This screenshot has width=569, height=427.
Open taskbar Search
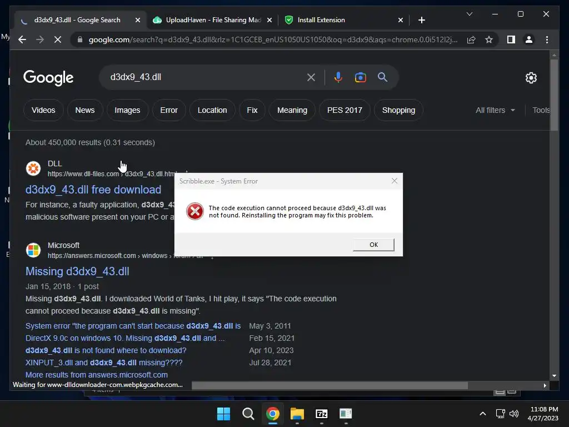[248, 414]
